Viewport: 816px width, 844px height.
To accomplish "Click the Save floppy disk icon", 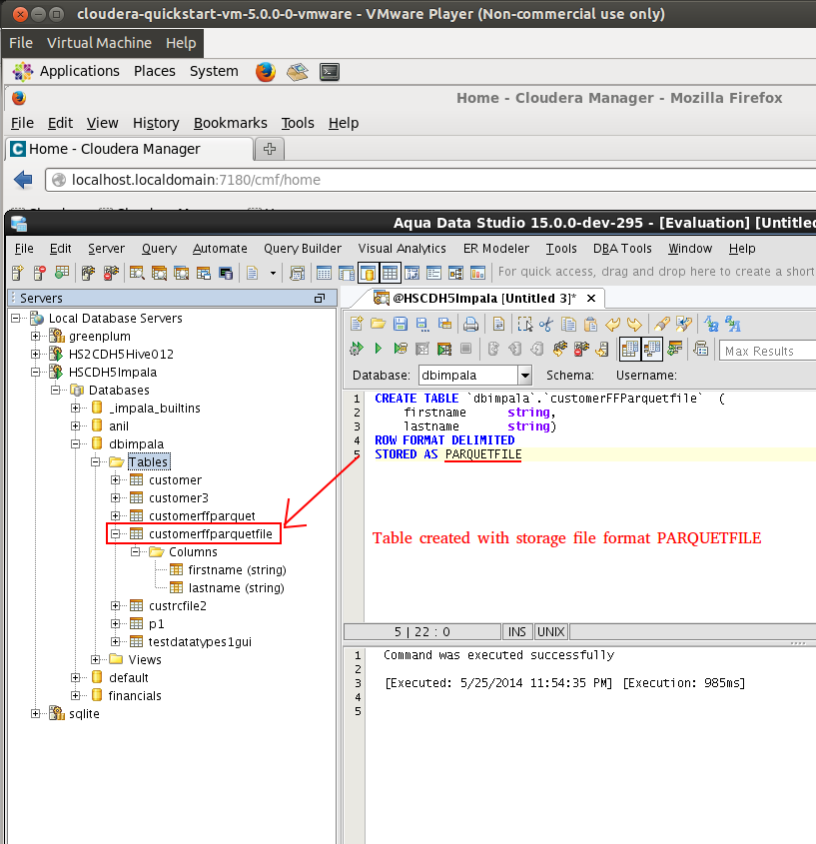I will click(400, 324).
